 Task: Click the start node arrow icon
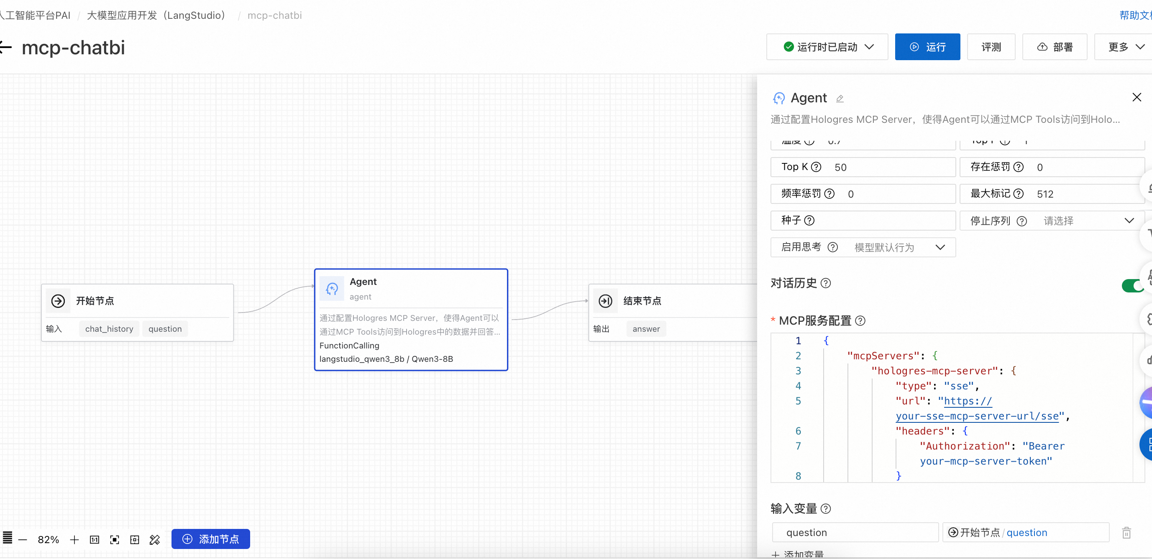(58, 301)
